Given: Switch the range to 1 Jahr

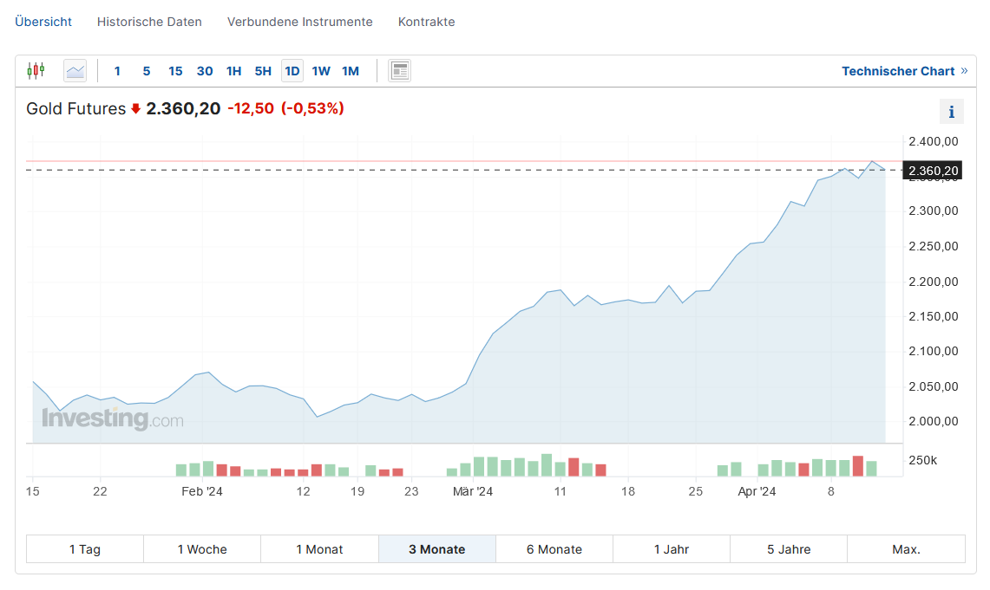Looking at the screenshot, I should point(672,549).
